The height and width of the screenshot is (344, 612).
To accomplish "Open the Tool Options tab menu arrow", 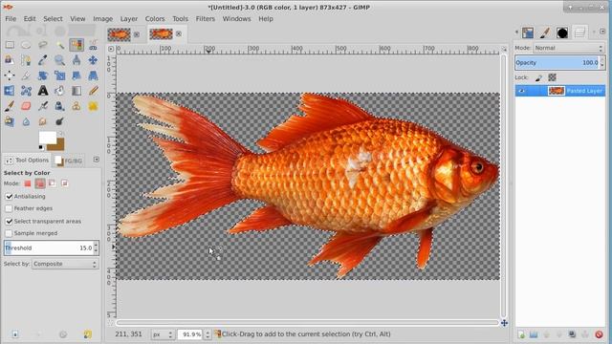I will click(x=97, y=160).
